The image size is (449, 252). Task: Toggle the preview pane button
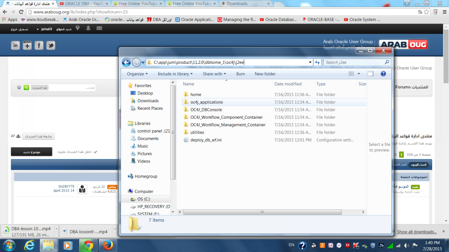[370, 74]
